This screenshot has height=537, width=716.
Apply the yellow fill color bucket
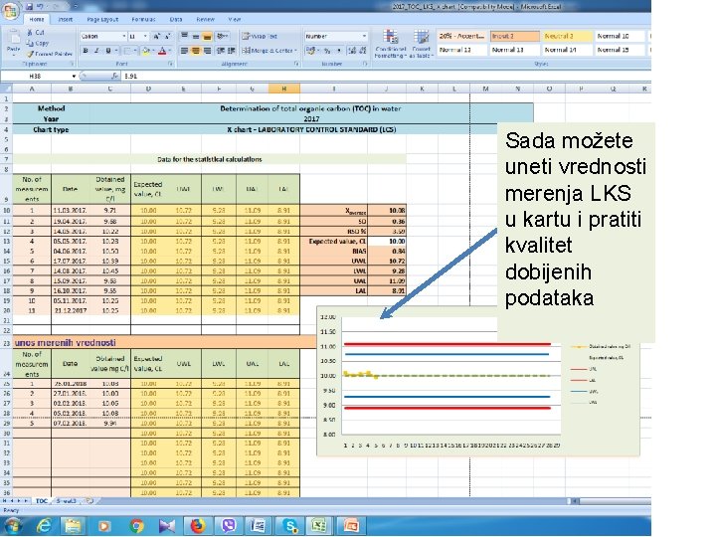point(146,51)
